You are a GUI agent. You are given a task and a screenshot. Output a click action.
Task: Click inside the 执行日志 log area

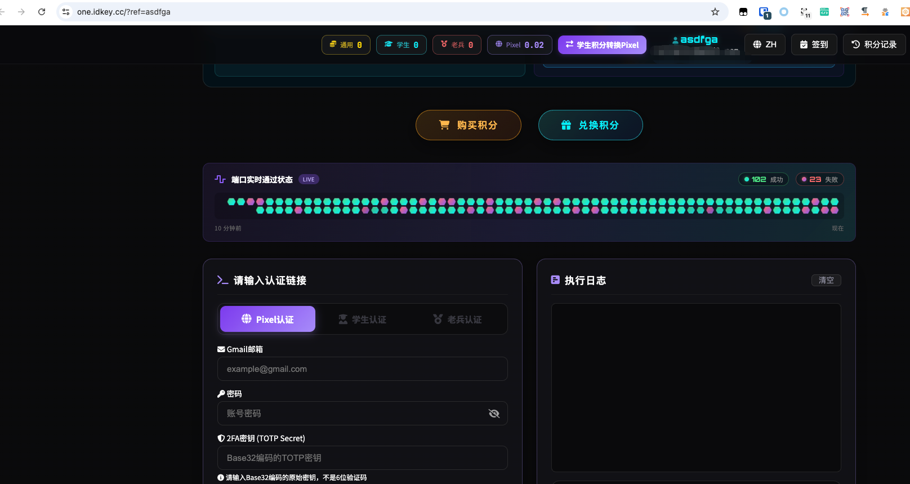[696, 388]
